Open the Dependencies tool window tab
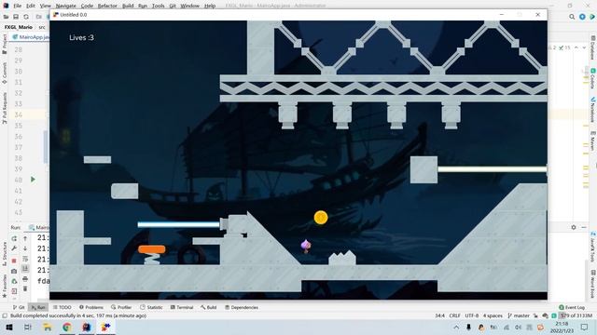 pyautogui.click(x=242, y=307)
